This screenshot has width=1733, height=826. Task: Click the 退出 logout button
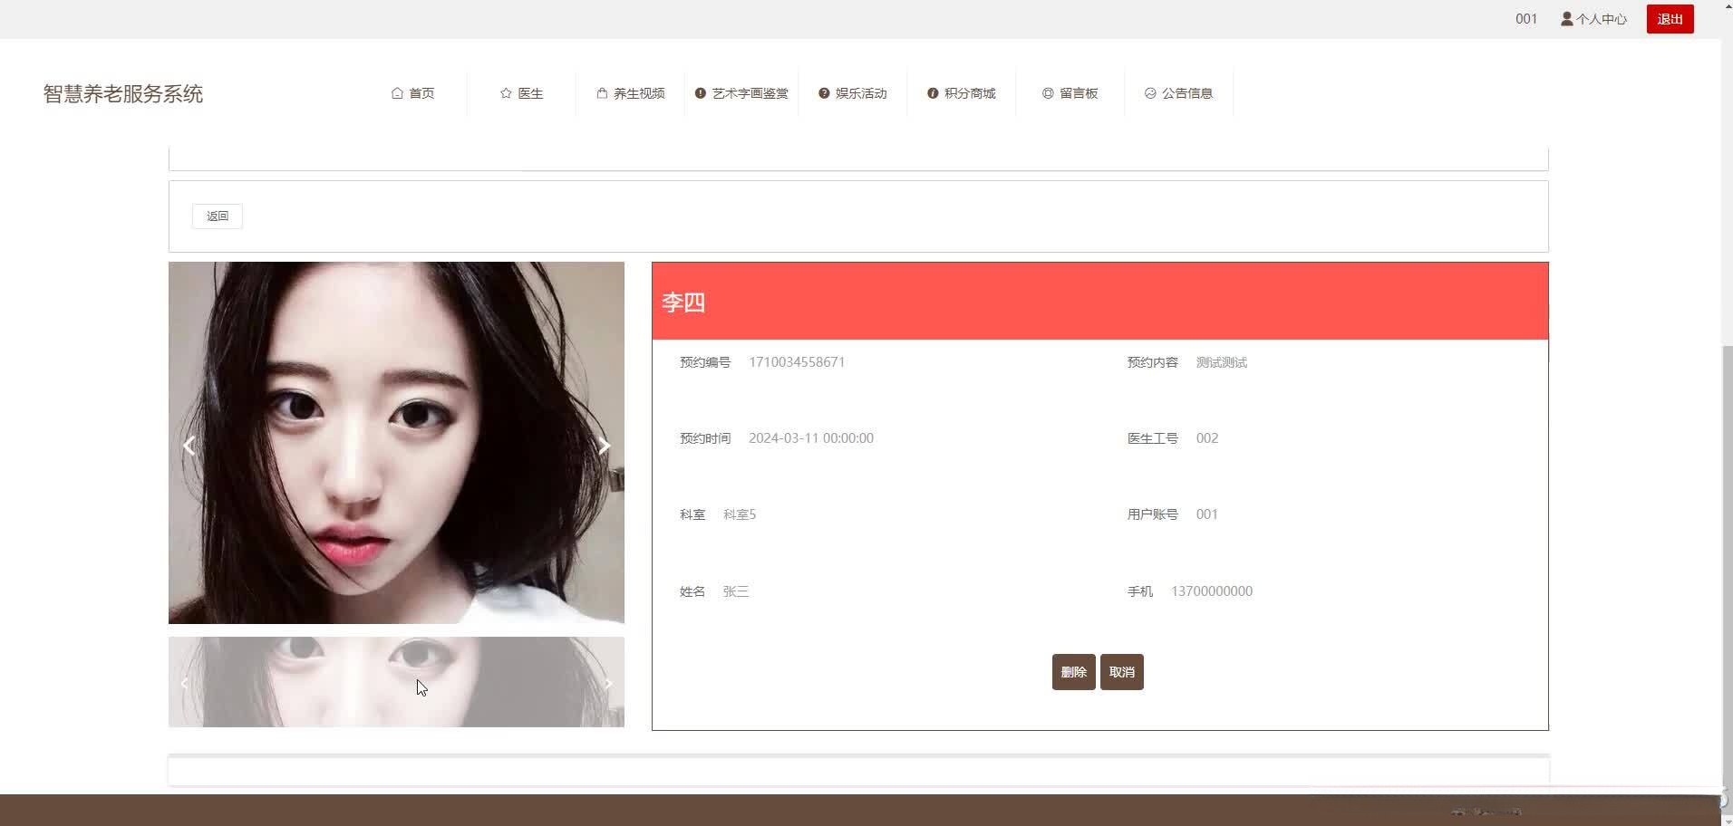(1669, 18)
